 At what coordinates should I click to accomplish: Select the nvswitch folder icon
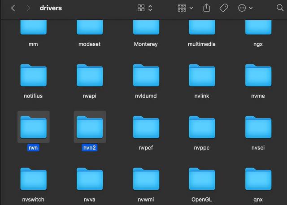34,179
